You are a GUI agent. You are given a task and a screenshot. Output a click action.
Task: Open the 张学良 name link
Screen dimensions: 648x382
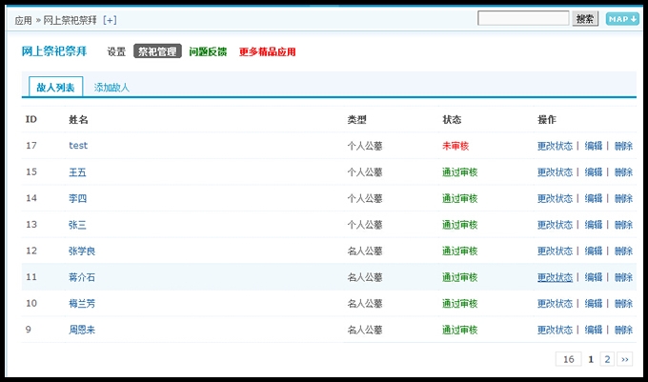(82, 251)
